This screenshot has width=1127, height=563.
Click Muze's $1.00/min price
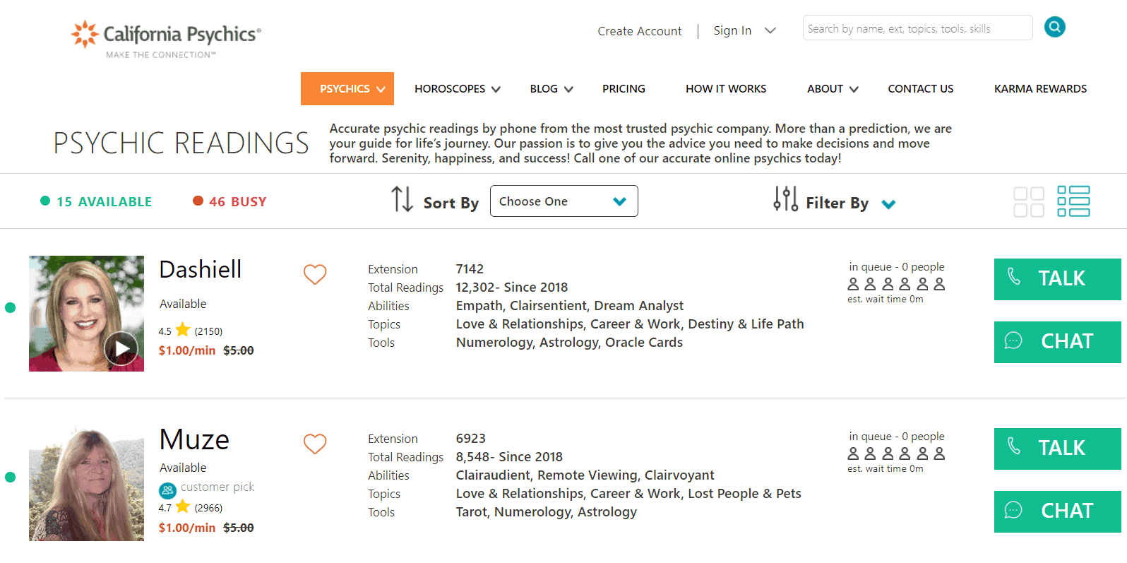pyautogui.click(x=187, y=528)
